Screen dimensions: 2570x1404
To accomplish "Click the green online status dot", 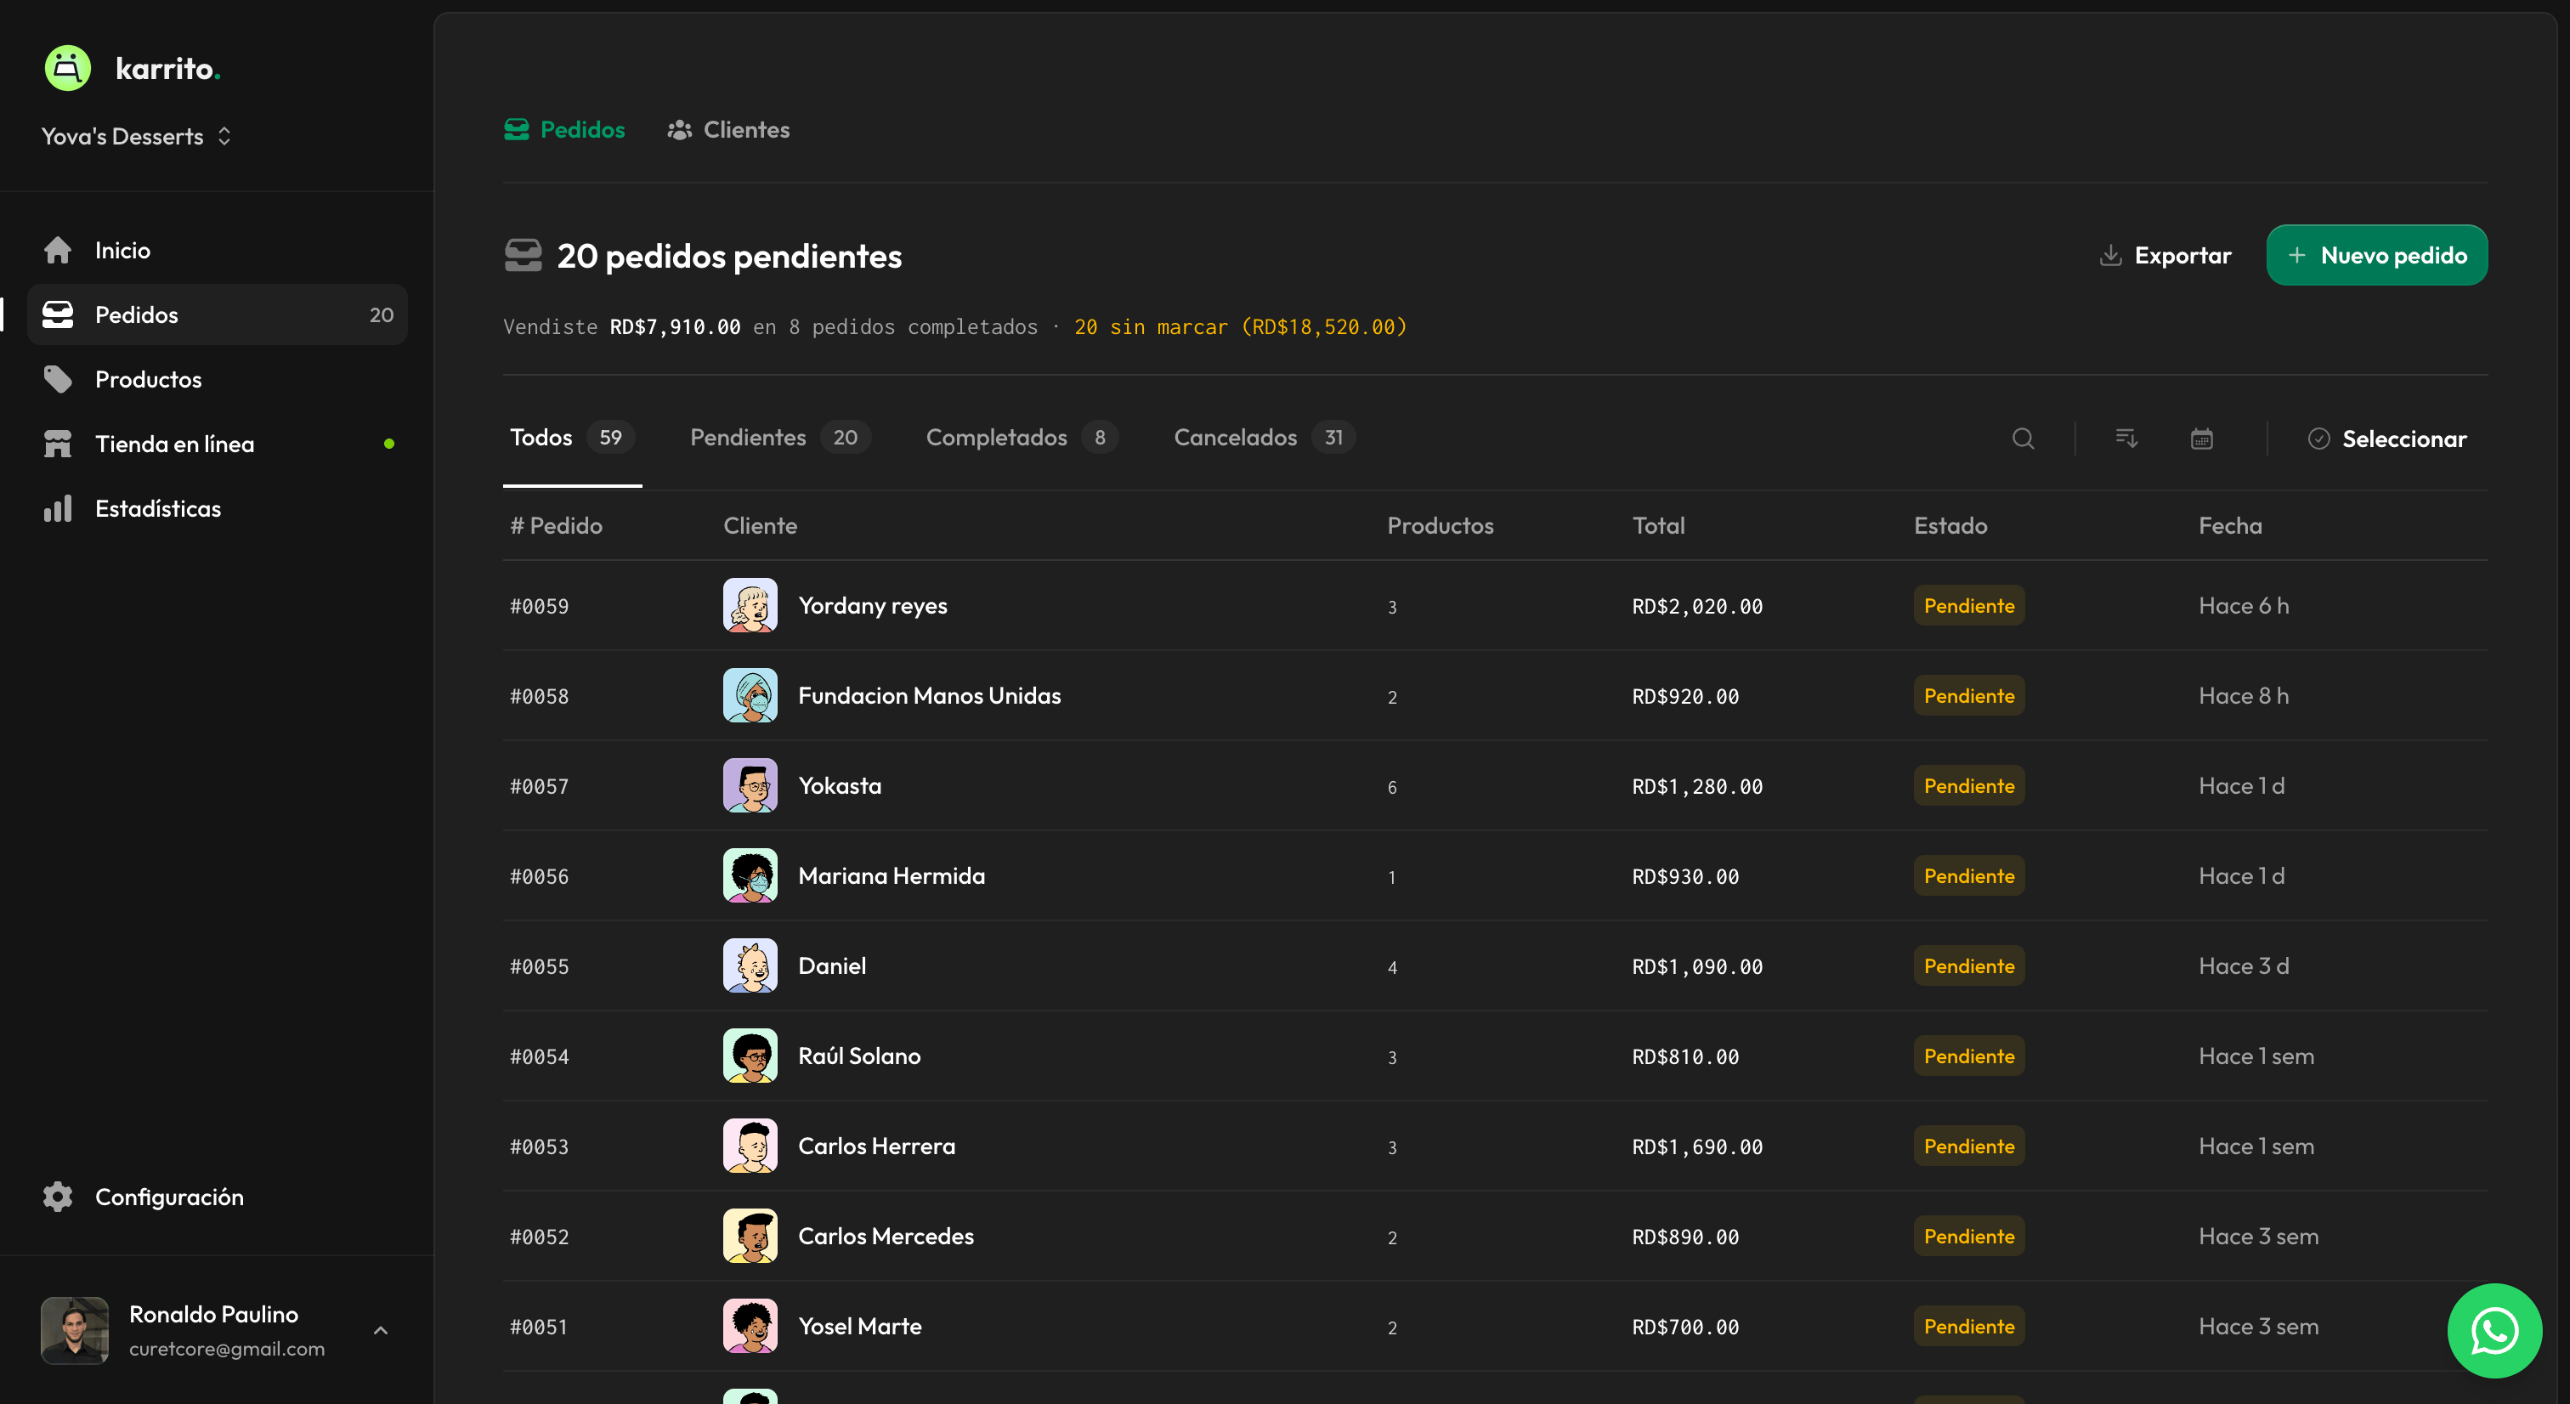I will [389, 444].
